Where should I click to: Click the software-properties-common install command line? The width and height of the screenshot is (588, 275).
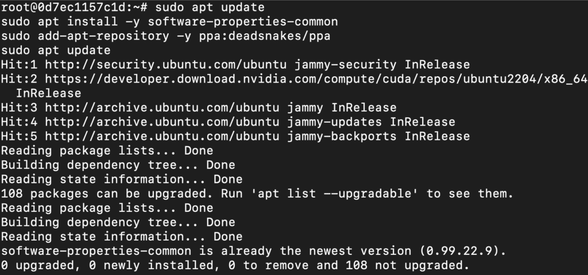coord(169,22)
